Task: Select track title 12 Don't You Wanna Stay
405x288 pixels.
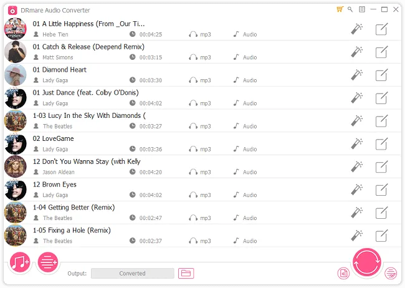Action: pyautogui.click(x=87, y=161)
